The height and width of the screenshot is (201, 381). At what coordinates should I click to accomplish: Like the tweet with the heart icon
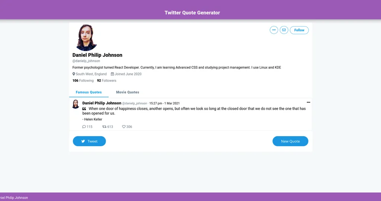click(124, 127)
